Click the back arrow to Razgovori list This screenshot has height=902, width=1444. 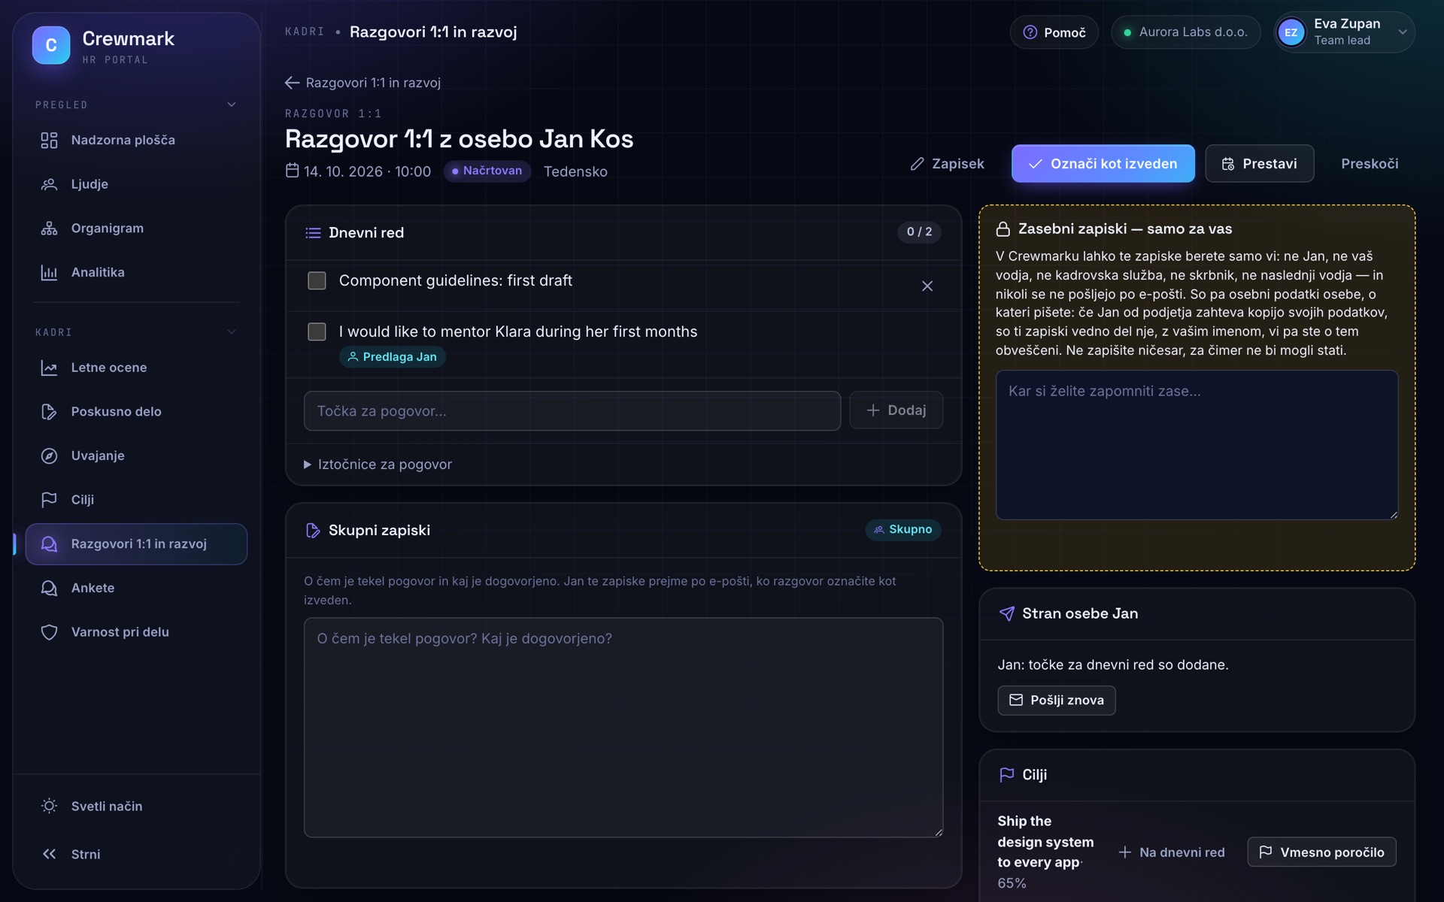[292, 83]
